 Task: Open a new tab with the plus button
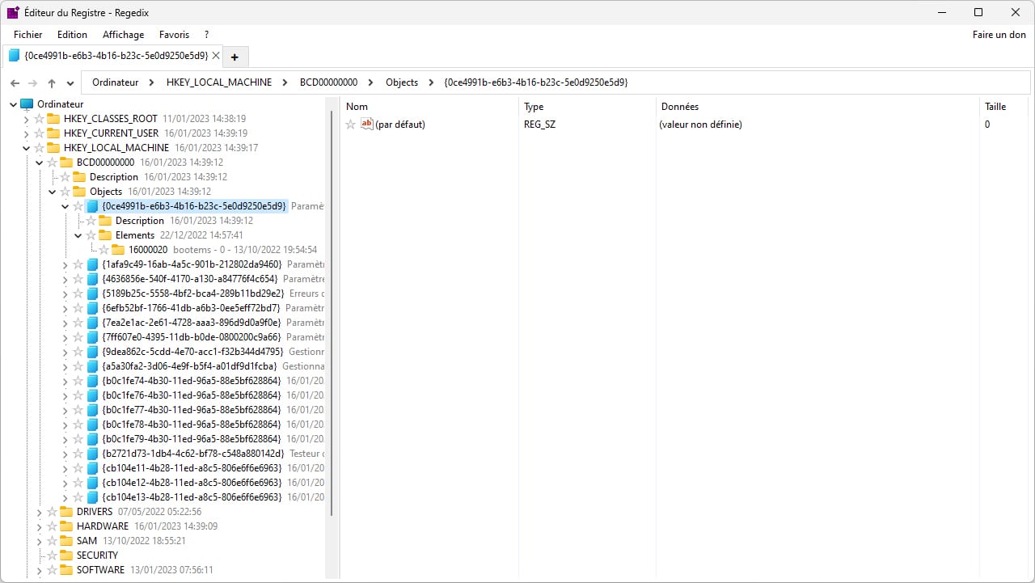click(x=234, y=57)
